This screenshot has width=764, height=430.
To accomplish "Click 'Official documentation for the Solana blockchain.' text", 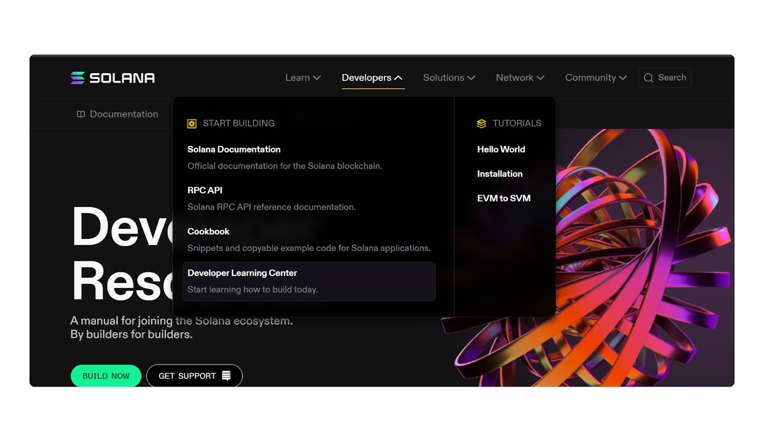I will 285,166.
